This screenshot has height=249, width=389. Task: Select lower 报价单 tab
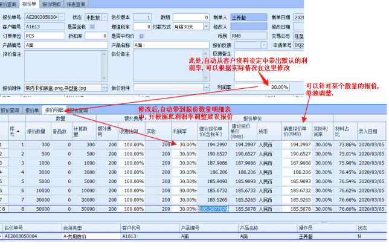(32, 110)
